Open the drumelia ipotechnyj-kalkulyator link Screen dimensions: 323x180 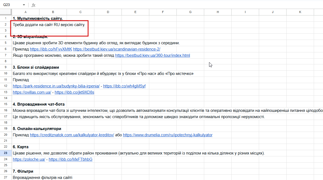168,135
